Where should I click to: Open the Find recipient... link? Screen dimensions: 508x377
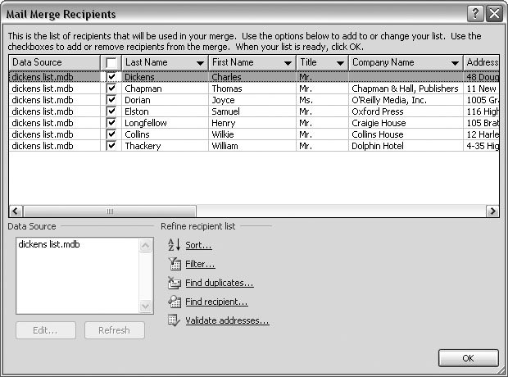click(x=216, y=302)
